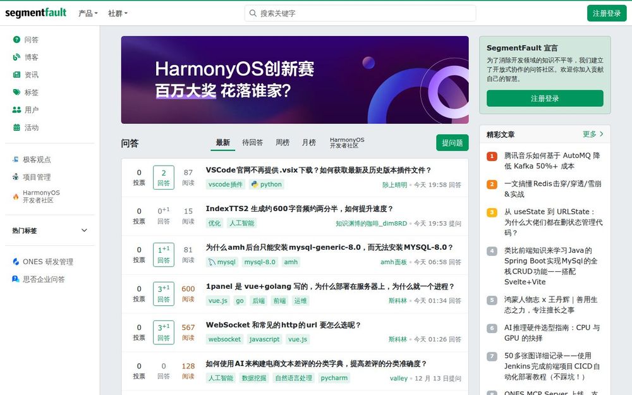Open the 资讯 sidebar icon
Image resolution: width=632 pixels, height=395 pixels.
[x=16, y=75]
